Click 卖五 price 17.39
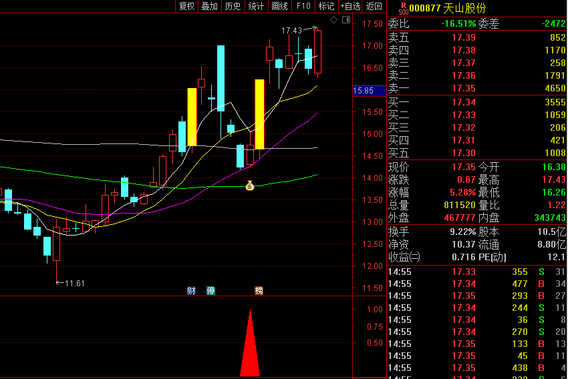Viewport: 568px width, 379px height. click(x=463, y=37)
